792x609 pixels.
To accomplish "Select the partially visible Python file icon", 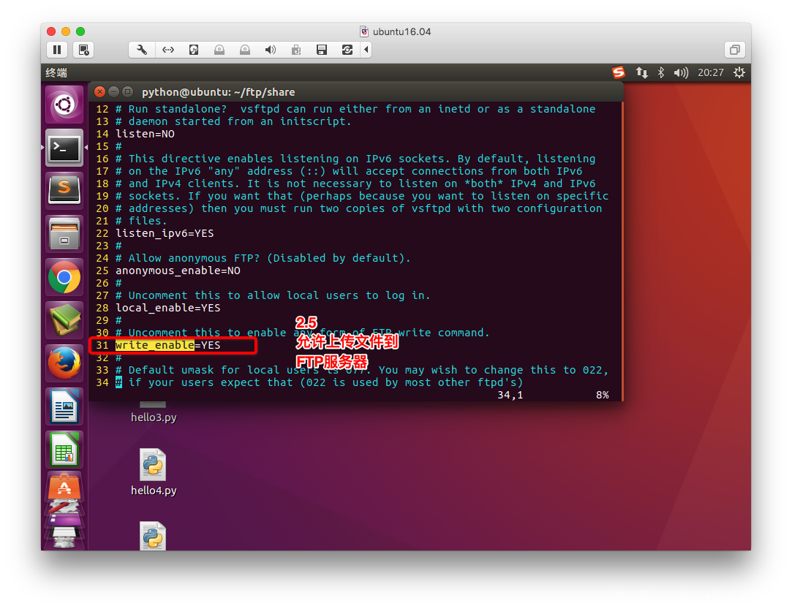I will point(153,535).
